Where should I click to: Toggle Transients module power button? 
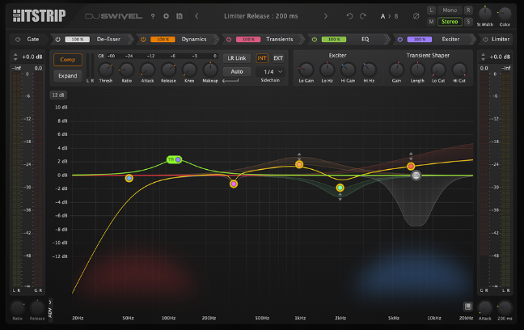(x=229, y=40)
